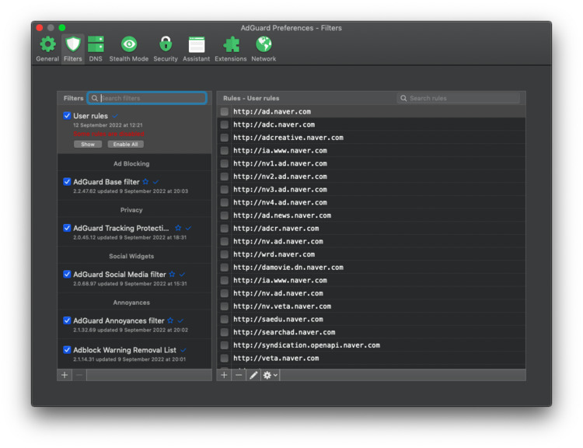Open the Security padlock tab

pyautogui.click(x=166, y=49)
